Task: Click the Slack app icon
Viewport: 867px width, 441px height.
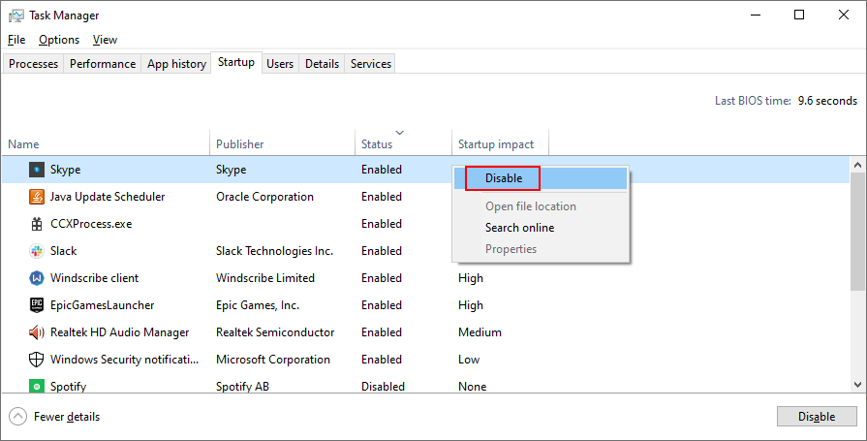Action: 36,251
